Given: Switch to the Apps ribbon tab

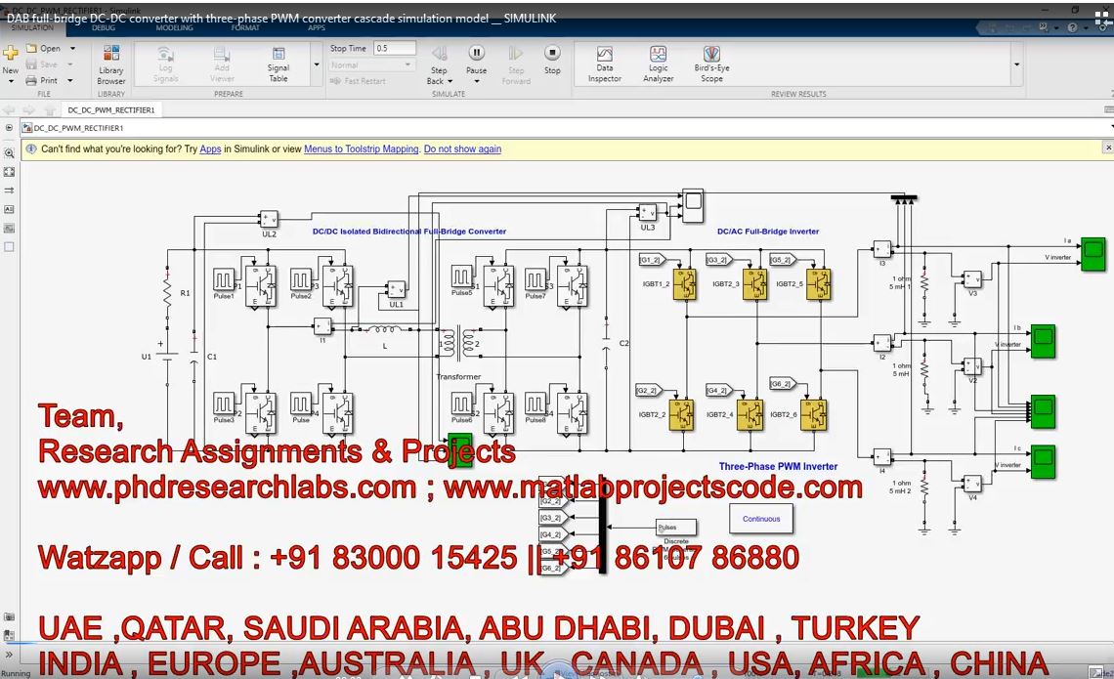Looking at the screenshot, I should pyautogui.click(x=317, y=27).
